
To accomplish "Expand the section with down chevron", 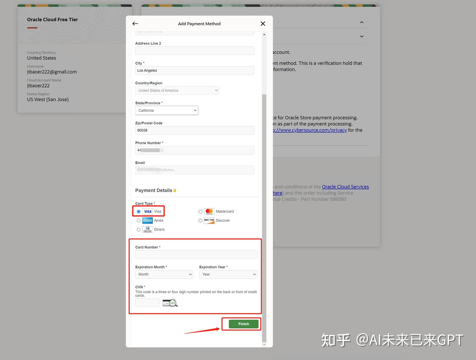I will tap(362, 36).
